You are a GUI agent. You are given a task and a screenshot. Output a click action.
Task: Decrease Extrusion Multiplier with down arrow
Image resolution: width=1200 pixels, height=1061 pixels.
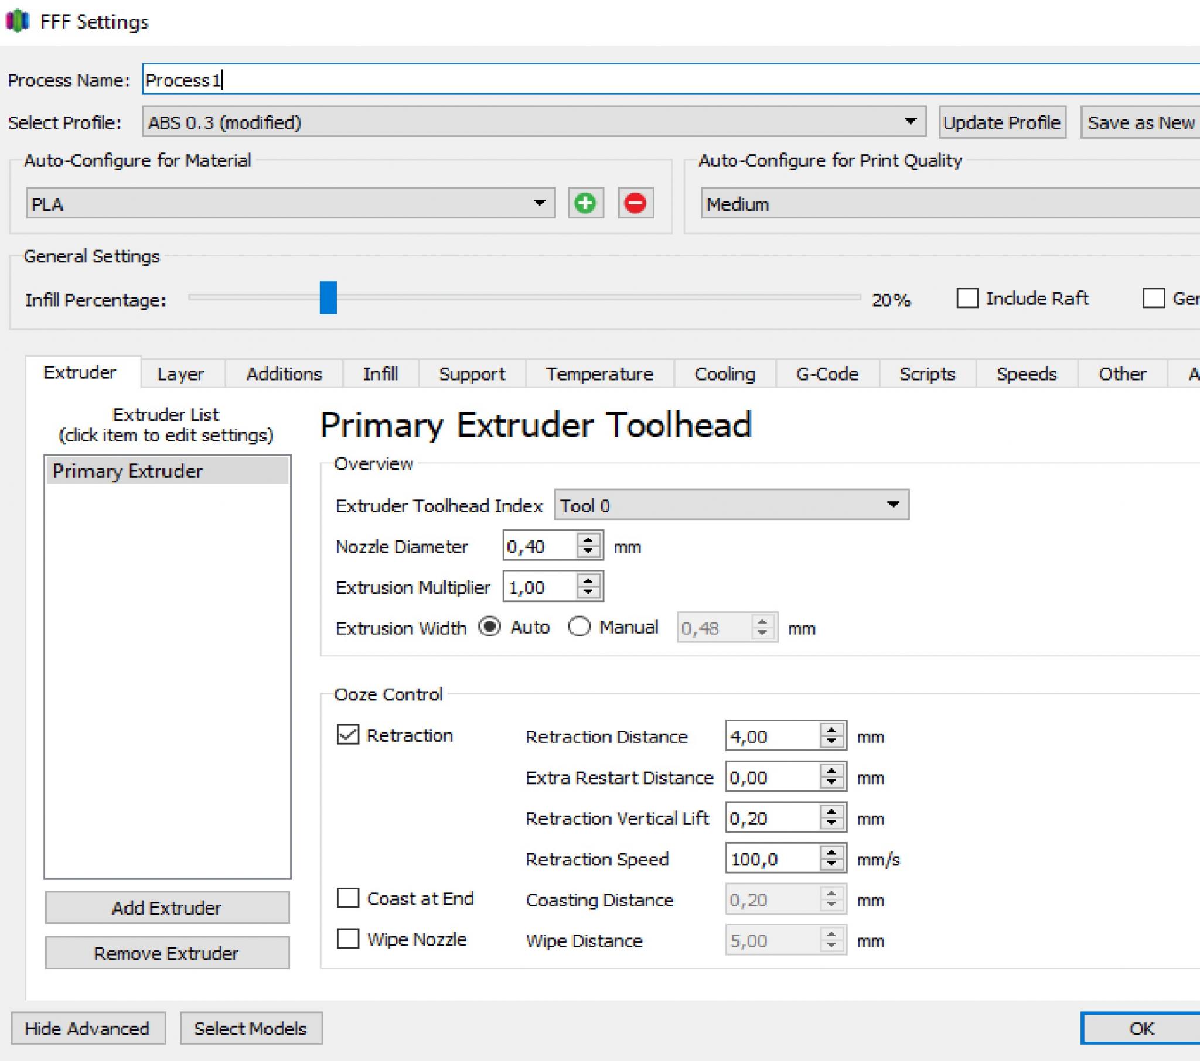pyautogui.click(x=588, y=593)
